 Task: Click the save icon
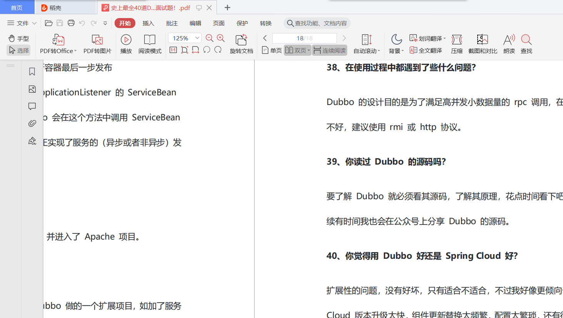(x=60, y=23)
